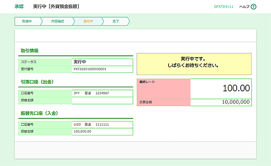Click the 受付番号 label cell
The width and height of the screenshot is (271, 166).
pyautogui.click(x=45, y=69)
